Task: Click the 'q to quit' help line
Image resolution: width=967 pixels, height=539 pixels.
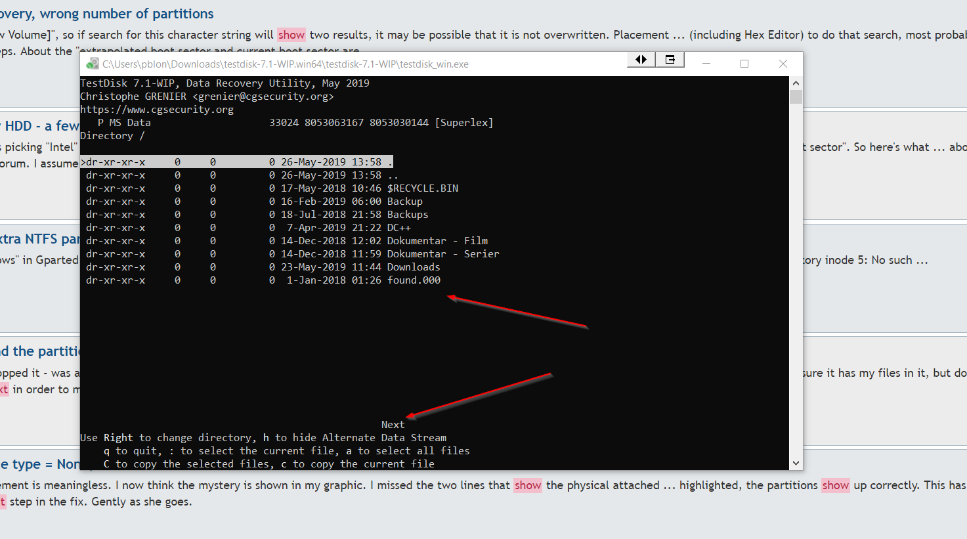Action: pyautogui.click(x=286, y=451)
